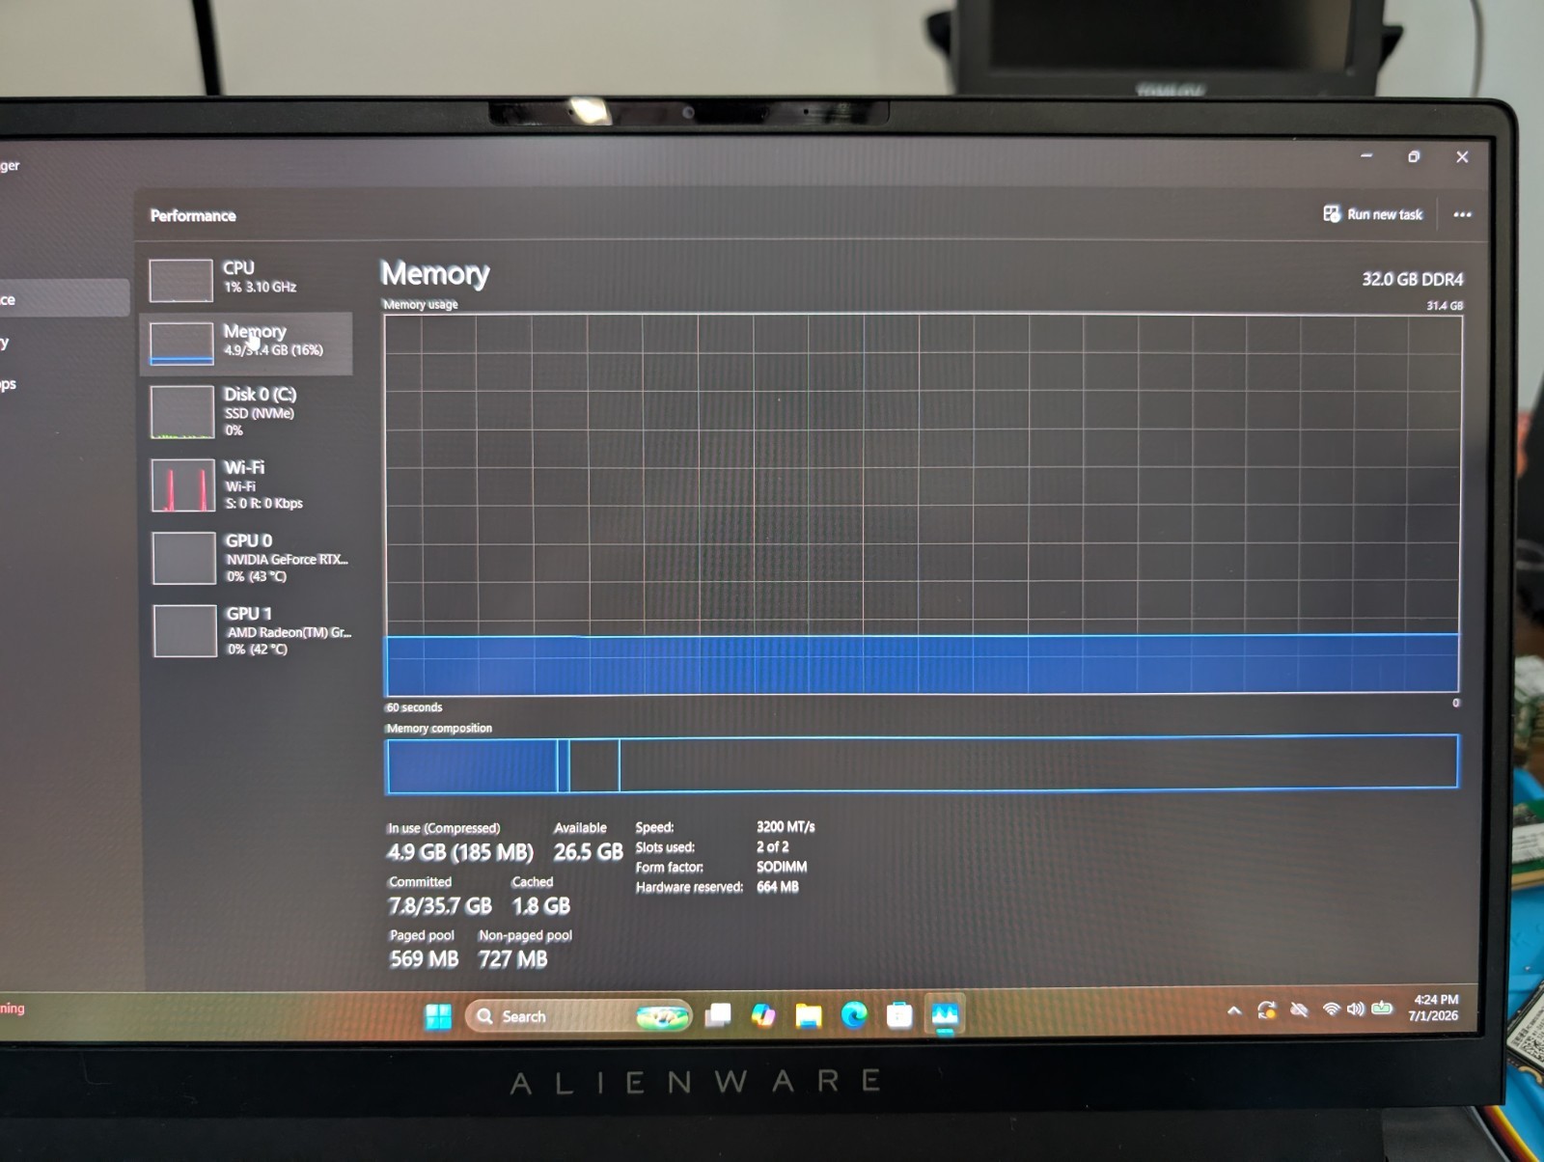The image size is (1544, 1162).
Task: Click the taskbar Search box
Action: (x=578, y=1016)
